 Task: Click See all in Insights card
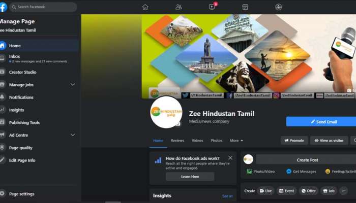pos(227,196)
